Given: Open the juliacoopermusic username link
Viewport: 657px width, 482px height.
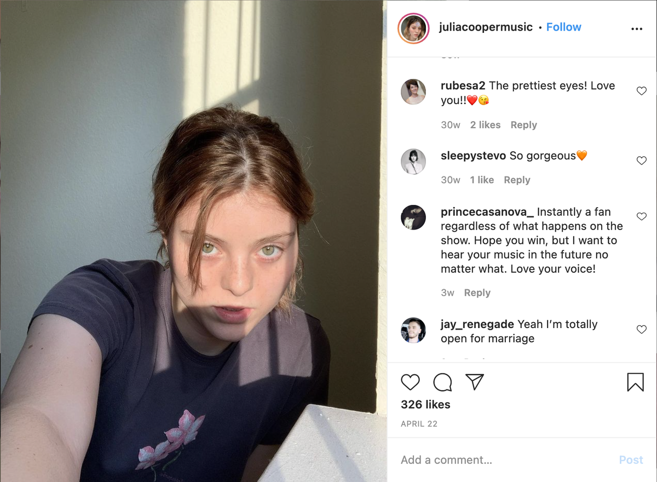Looking at the screenshot, I should tap(486, 27).
